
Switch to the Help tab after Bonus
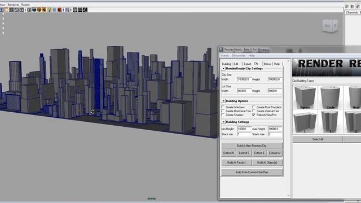pos(277,64)
